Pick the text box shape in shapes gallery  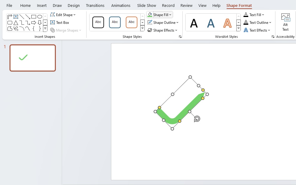[x=16, y=17]
